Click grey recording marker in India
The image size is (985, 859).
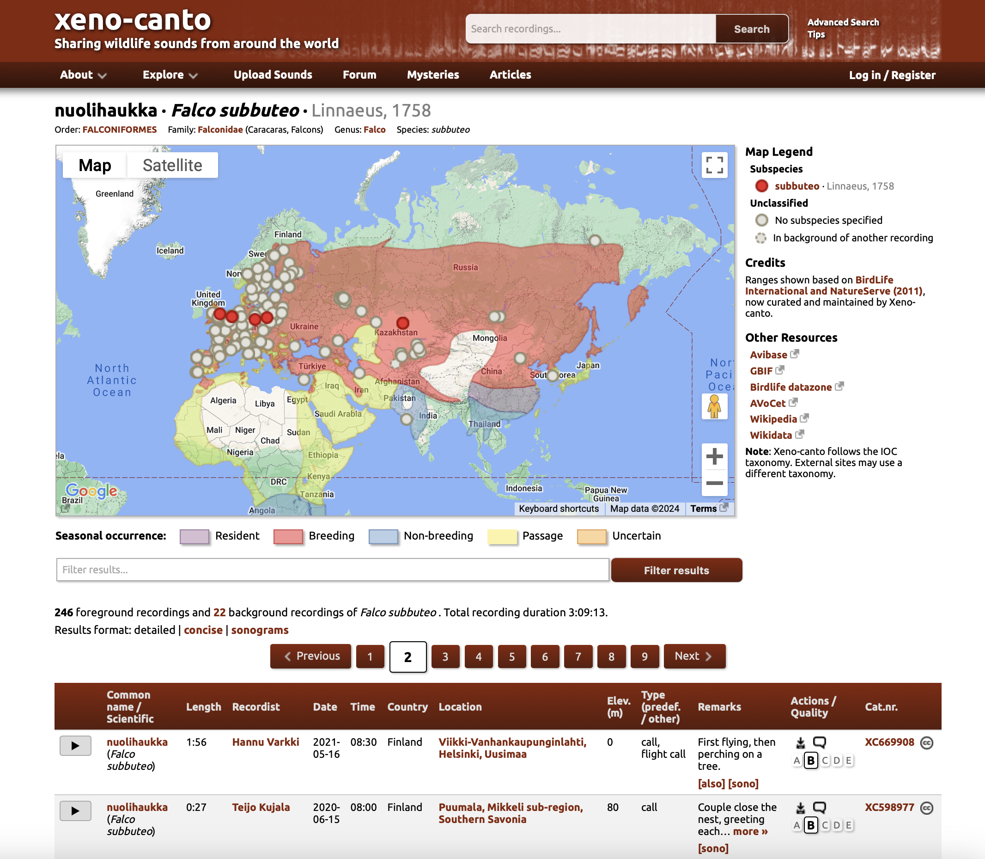[406, 419]
